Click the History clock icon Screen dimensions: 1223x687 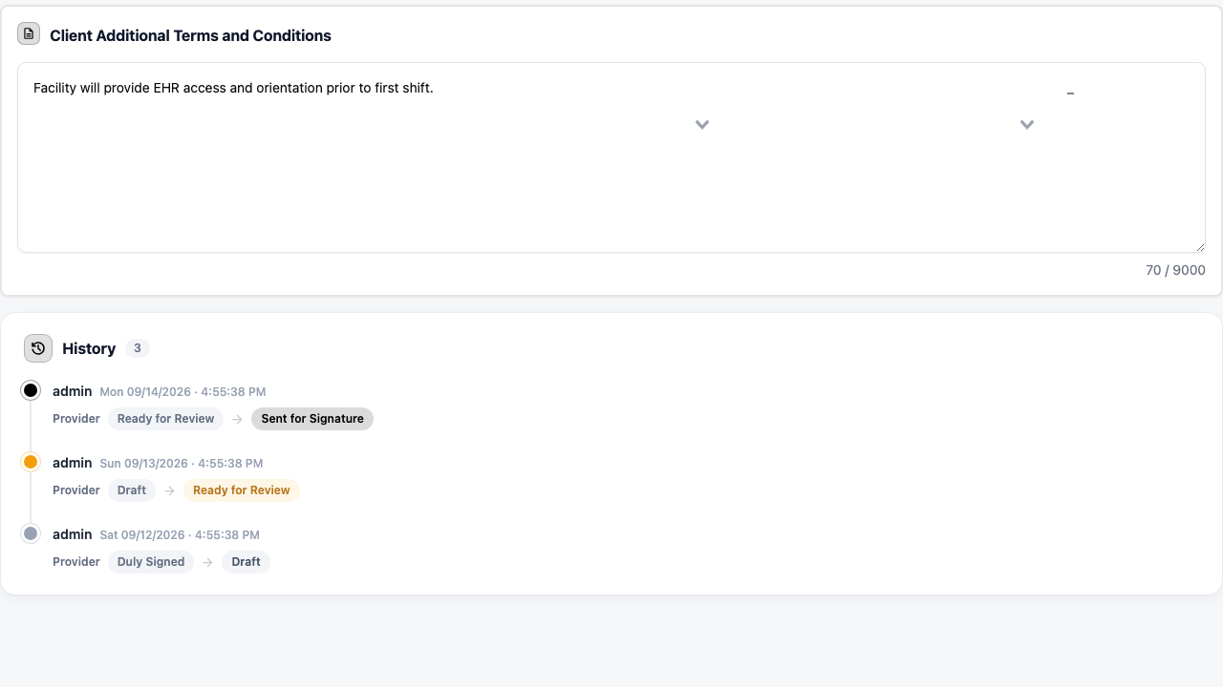pos(38,348)
